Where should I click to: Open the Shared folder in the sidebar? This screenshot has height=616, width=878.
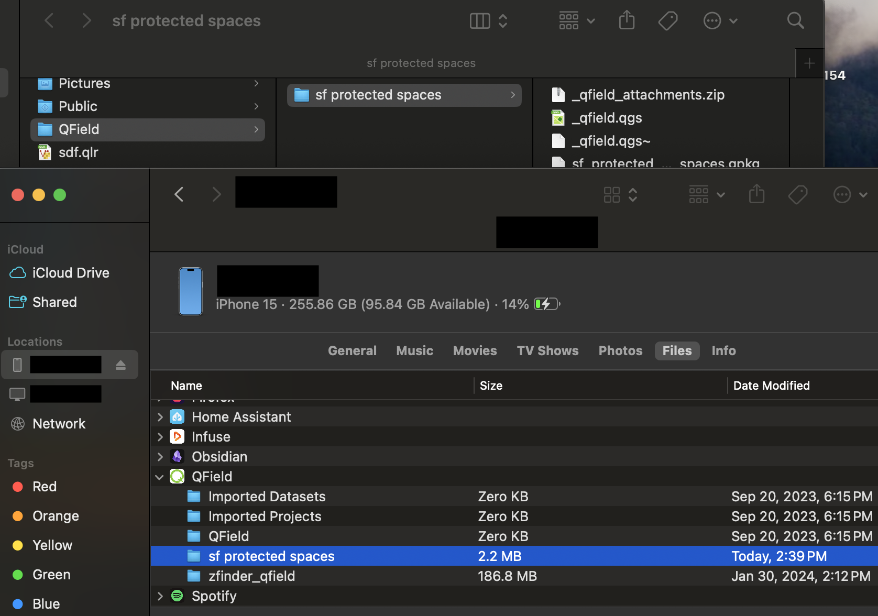pos(70,302)
